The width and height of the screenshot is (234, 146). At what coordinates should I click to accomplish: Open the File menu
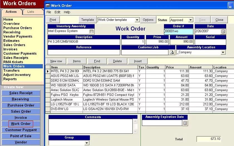[x=49, y=12]
